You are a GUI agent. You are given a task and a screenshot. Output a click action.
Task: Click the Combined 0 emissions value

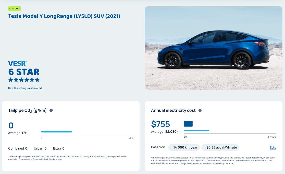[18, 149]
